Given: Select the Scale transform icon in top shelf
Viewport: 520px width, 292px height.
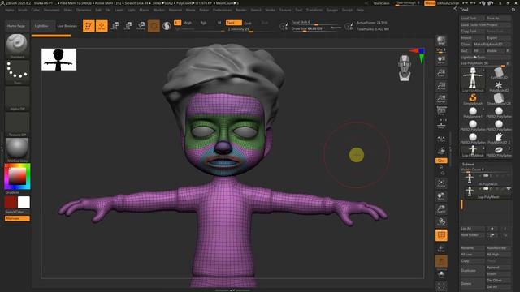Looking at the screenshot, I should pos(128,26).
